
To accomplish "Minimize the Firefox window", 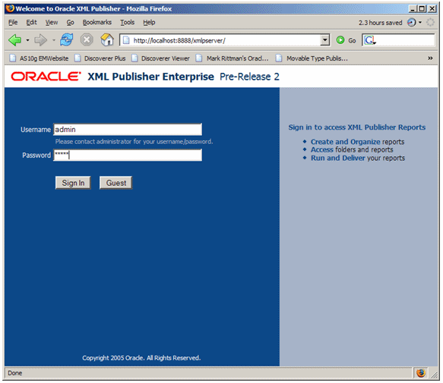I will tap(413, 9).
